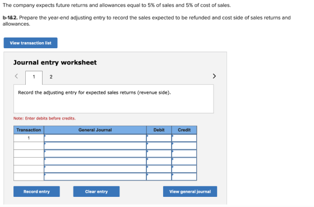Open View general journal
This screenshot has height=207, width=314.
click(190, 191)
